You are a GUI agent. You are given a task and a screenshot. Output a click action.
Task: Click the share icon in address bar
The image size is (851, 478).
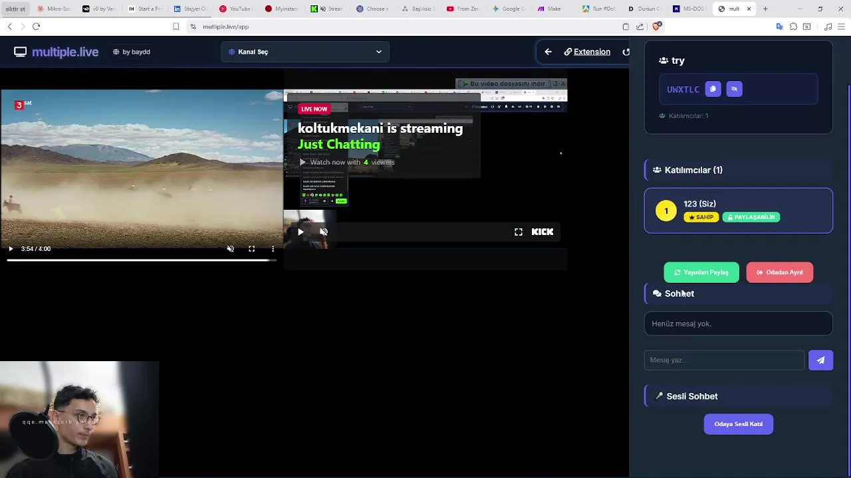pos(640,27)
